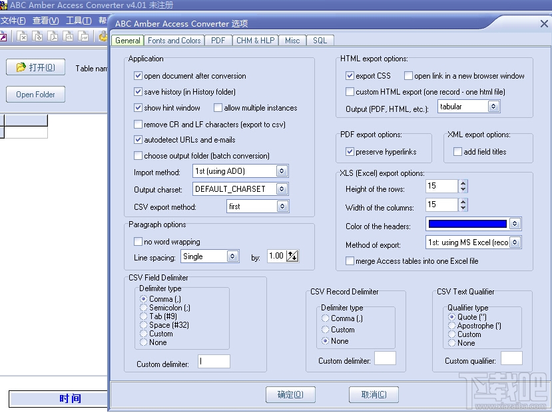Enable the no word wrapping checkbox

point(138,242)
